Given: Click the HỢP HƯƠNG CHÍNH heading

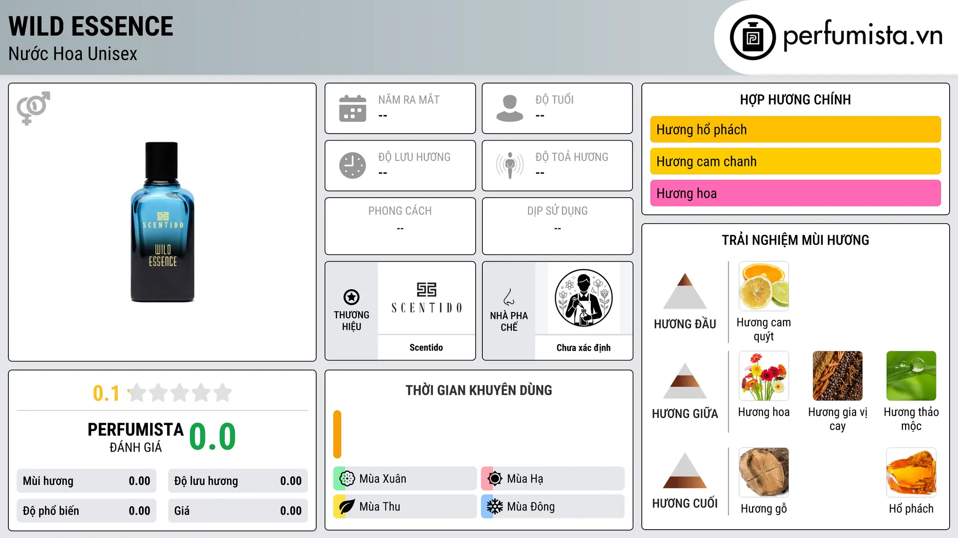Looking at the screenshot, I should point(795,99).
